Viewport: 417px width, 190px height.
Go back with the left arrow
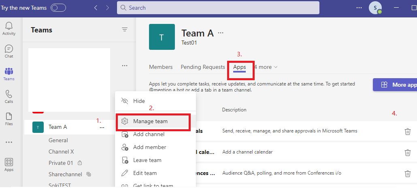(x=96, y=8)
